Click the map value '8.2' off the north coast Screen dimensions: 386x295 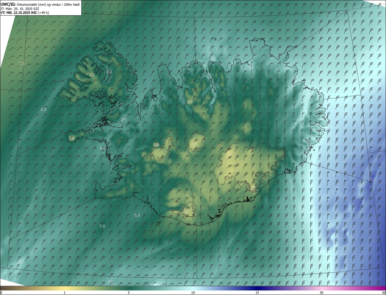click(x=213, y=59)
